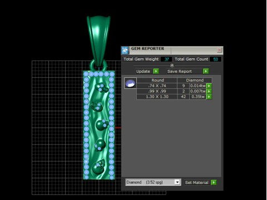Click the Update label button
This screenshot has width=267, height=200.
143,71
